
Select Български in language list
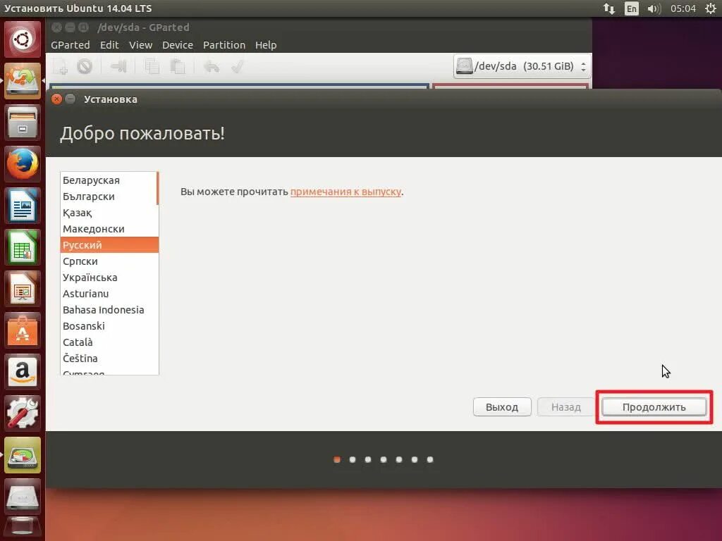109,197
